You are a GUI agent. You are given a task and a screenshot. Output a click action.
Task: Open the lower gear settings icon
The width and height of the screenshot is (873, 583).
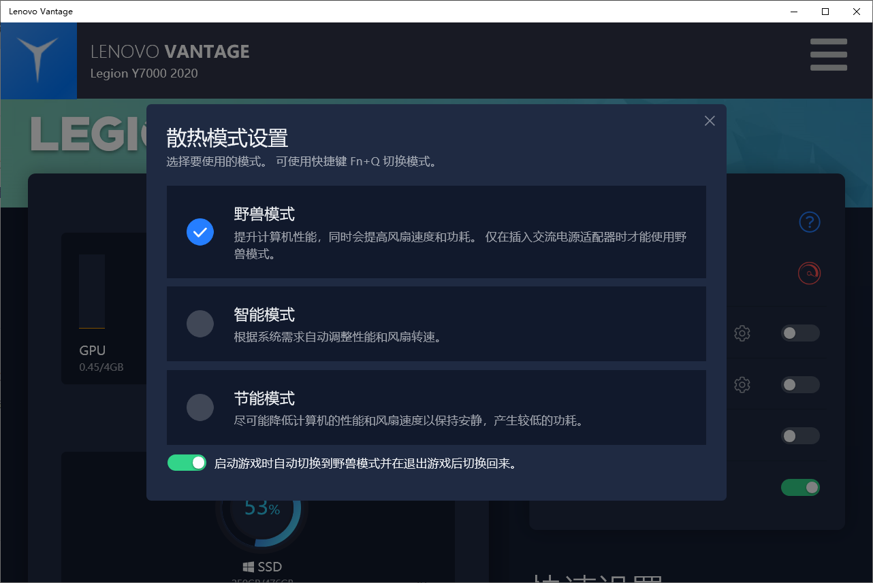(742, 384)
